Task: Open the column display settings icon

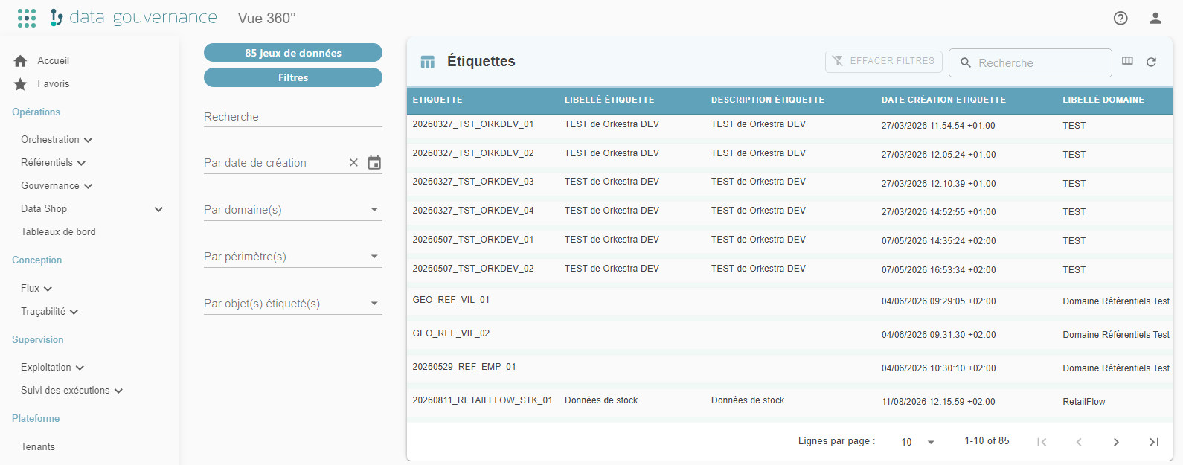Action: (x=1127, y=61)
